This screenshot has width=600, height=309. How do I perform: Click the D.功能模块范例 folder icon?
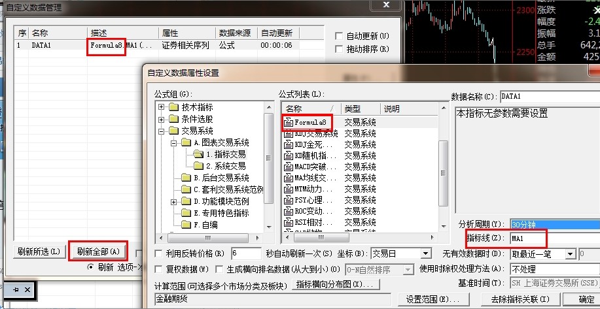[x=186, y=201]
